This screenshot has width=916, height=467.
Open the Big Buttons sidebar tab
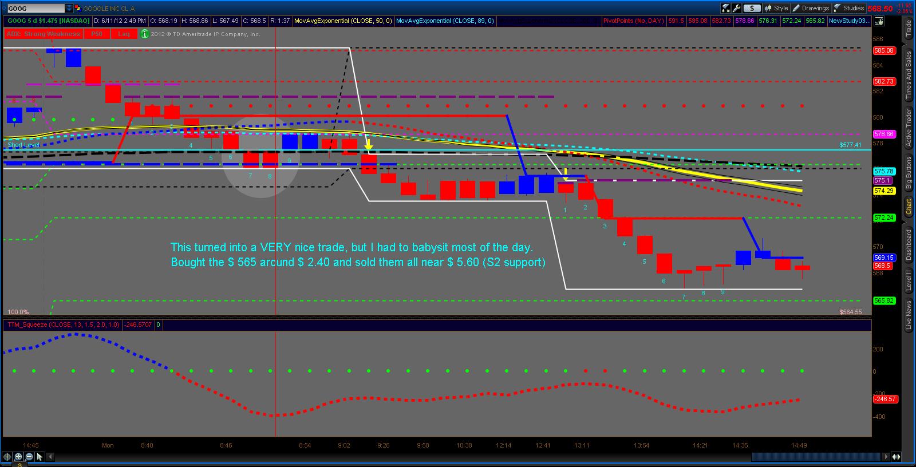tap(909, 172)
